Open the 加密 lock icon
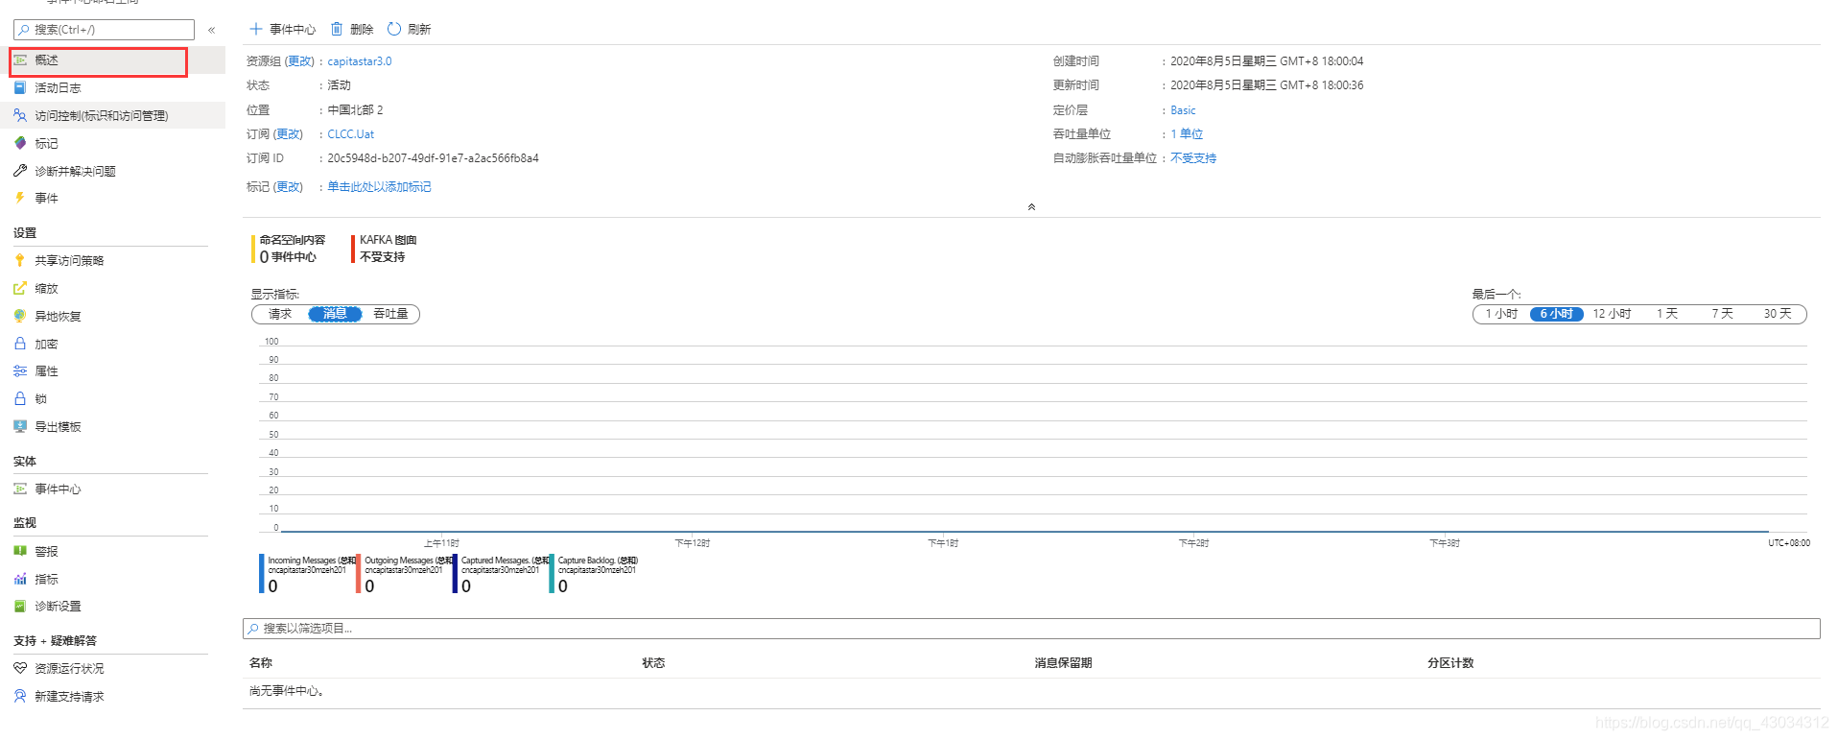Screen dimensions: 1838x740 tap(20, 344)
